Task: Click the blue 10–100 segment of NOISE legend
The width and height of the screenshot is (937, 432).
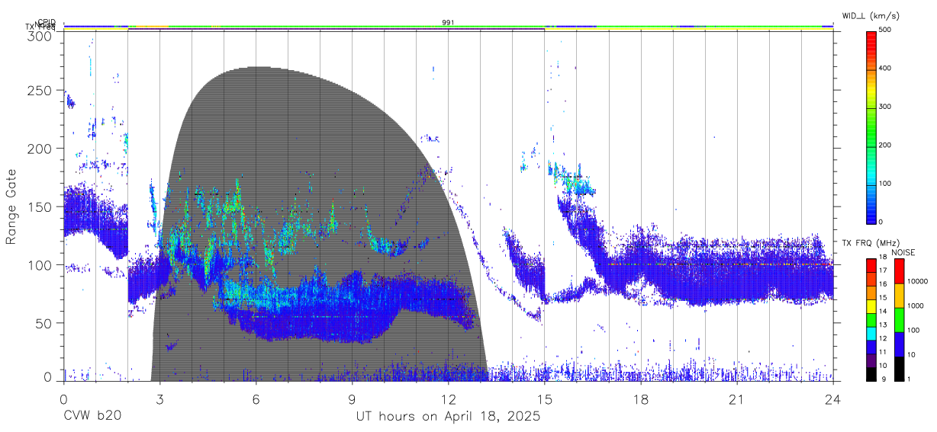Action: pos(899,344)
